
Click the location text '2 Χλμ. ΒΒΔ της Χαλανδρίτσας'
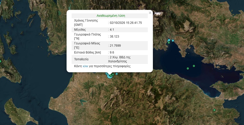119,59
